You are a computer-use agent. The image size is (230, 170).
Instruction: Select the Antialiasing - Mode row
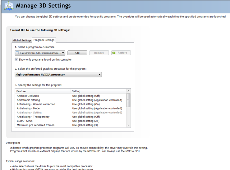pos(71,108)
